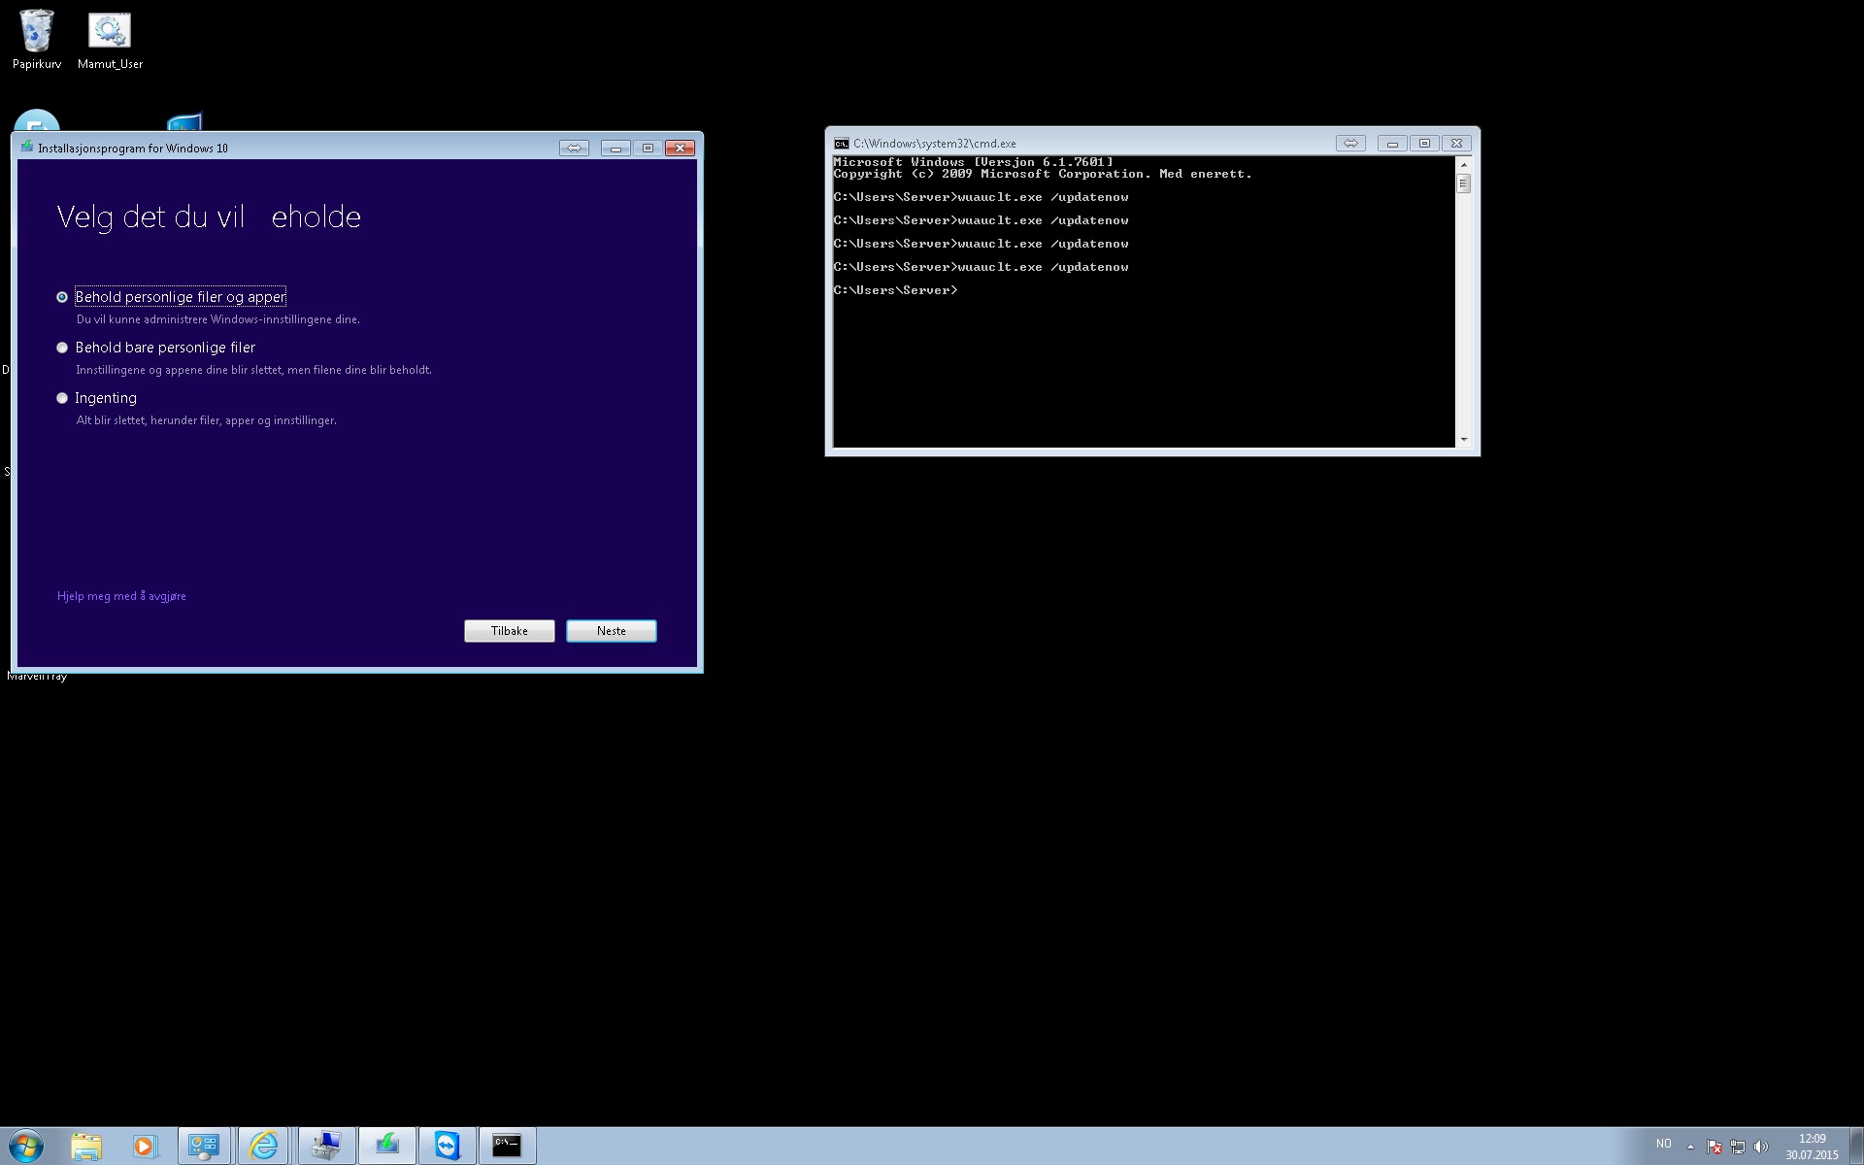Click the taskbar clock 12:09
Screen dimensions: 1864x1165
point(1812,1139)
